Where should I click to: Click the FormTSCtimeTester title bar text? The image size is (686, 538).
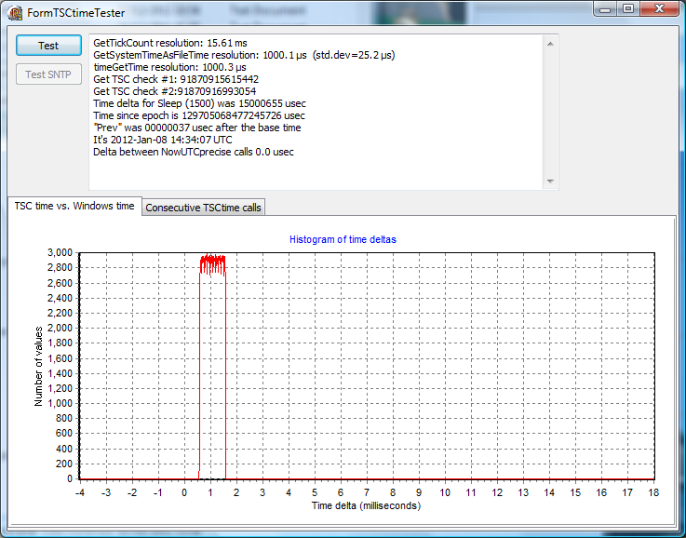click(x=75, y=13)
